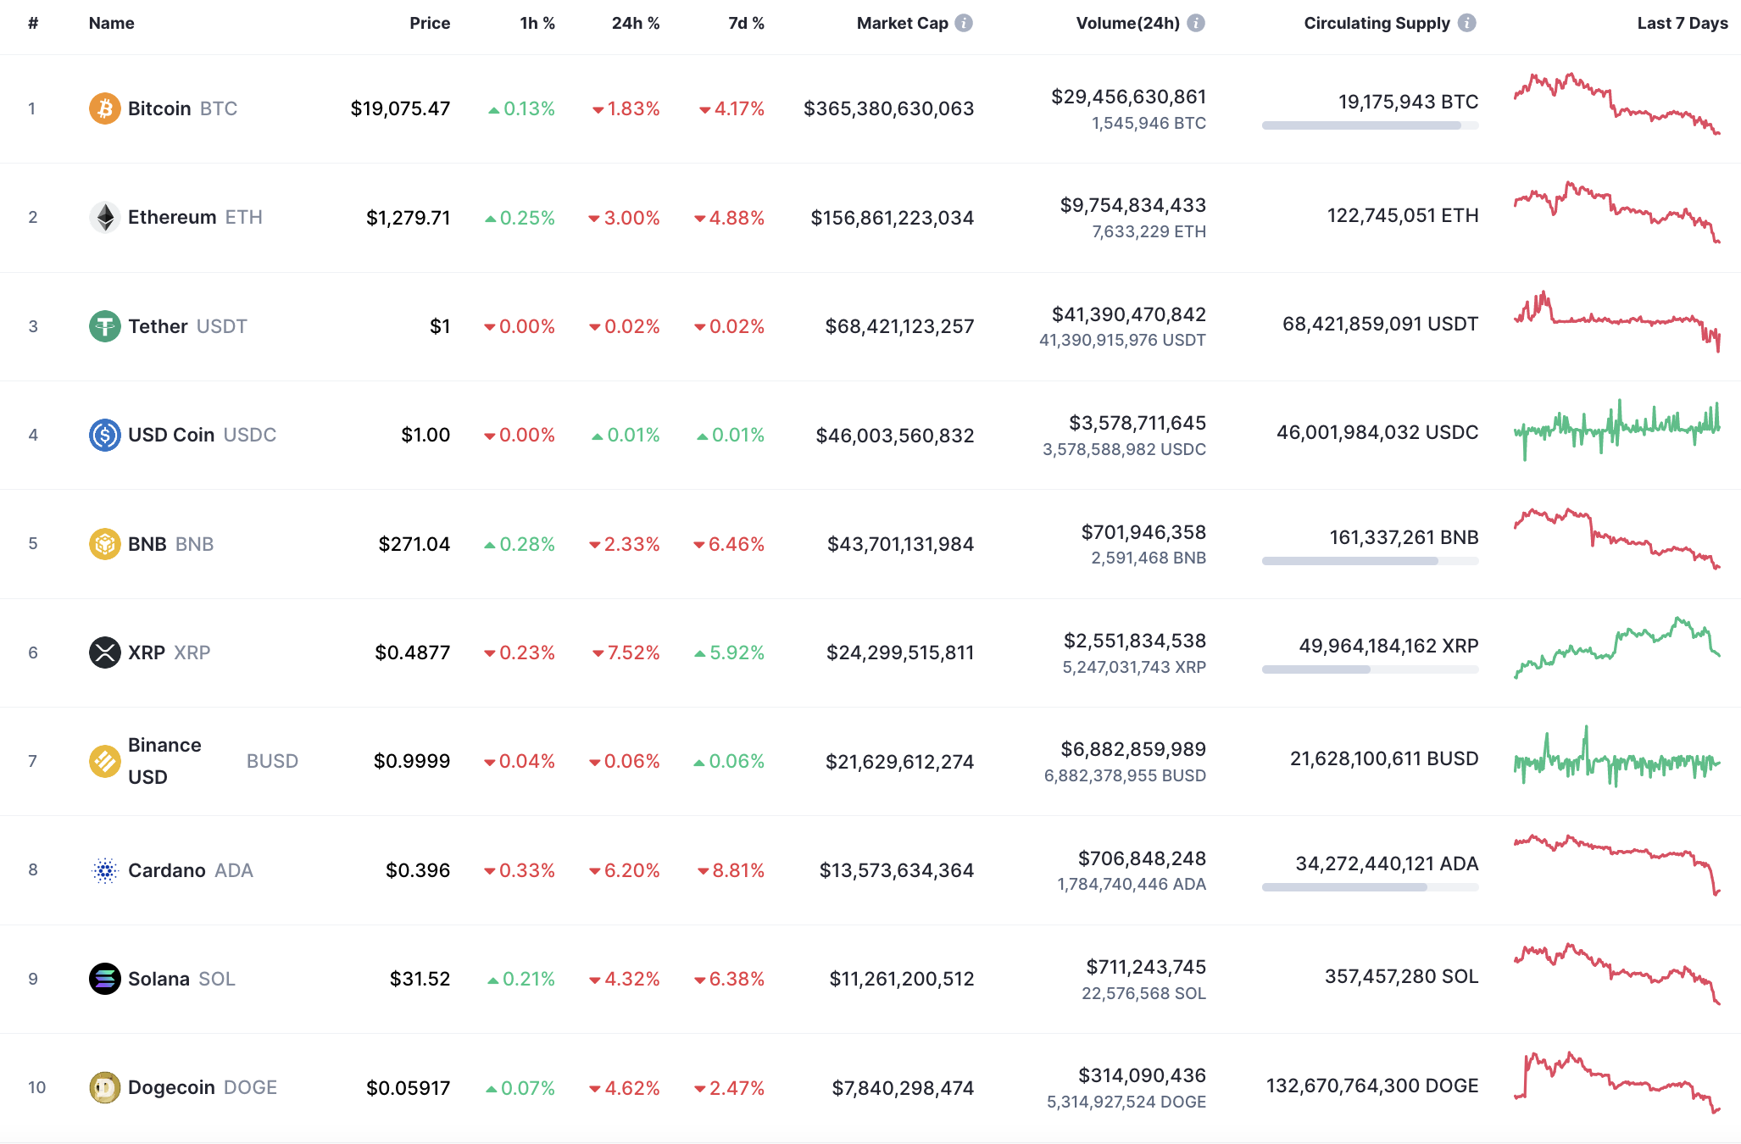Viewport: 1741px width, 1144px height.
Task: Open the Ethereum name link
Action: [x=170, y=217]
